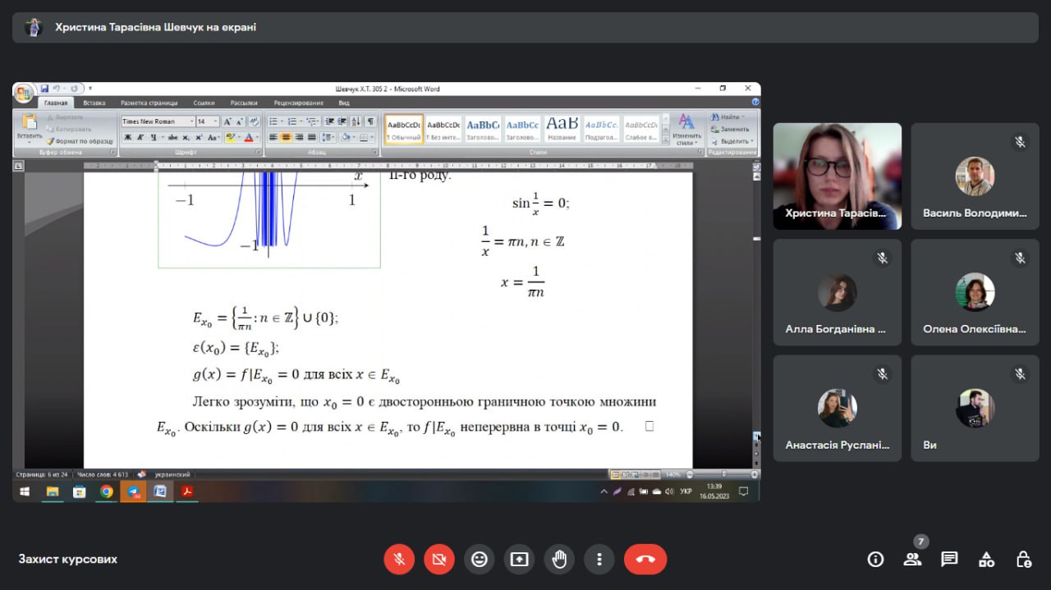The height and width of the screenshot is (590, 1051).
Task: Open line spacing dropdown
Action: (328, 137)
